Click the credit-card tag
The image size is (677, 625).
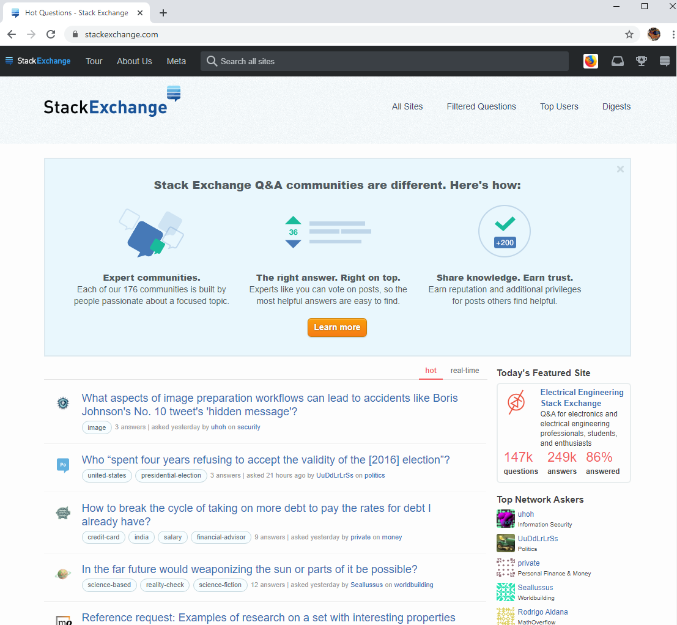[103, 537]
